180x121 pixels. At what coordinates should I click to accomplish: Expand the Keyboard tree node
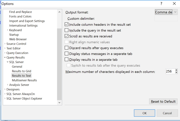click(x=7, y=30)
